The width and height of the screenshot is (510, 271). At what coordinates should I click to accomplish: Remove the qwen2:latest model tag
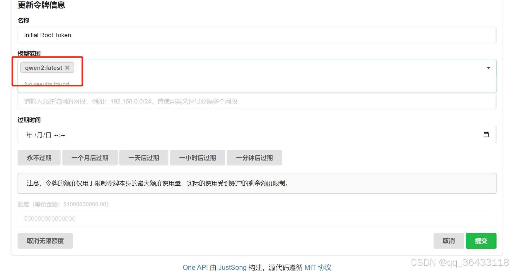[68, 68]
